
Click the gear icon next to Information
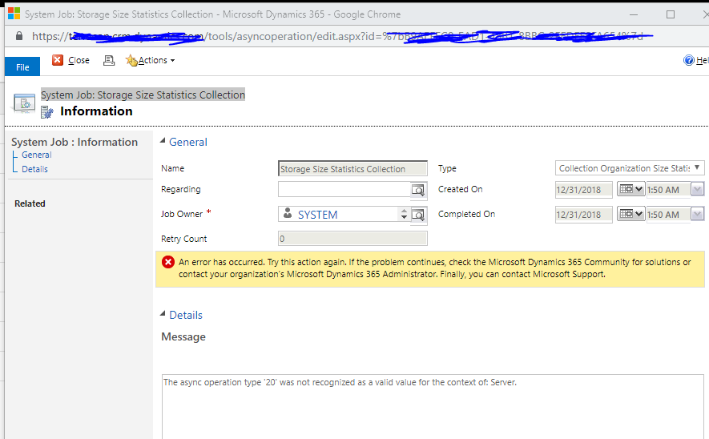pos(47,111)
